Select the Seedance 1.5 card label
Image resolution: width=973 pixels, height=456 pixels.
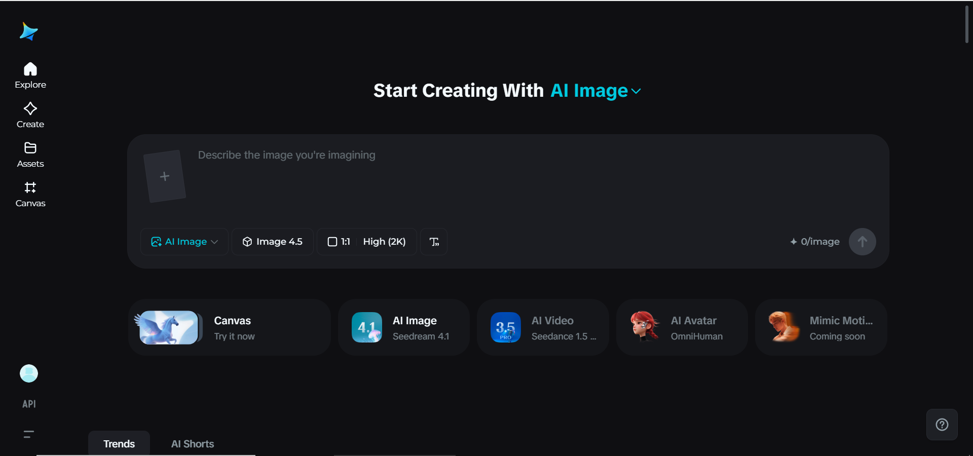[x=564, y=336]
